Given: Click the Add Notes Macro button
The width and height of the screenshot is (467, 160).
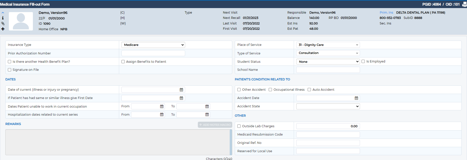Looking at the screenshot, I should point(215,125).
